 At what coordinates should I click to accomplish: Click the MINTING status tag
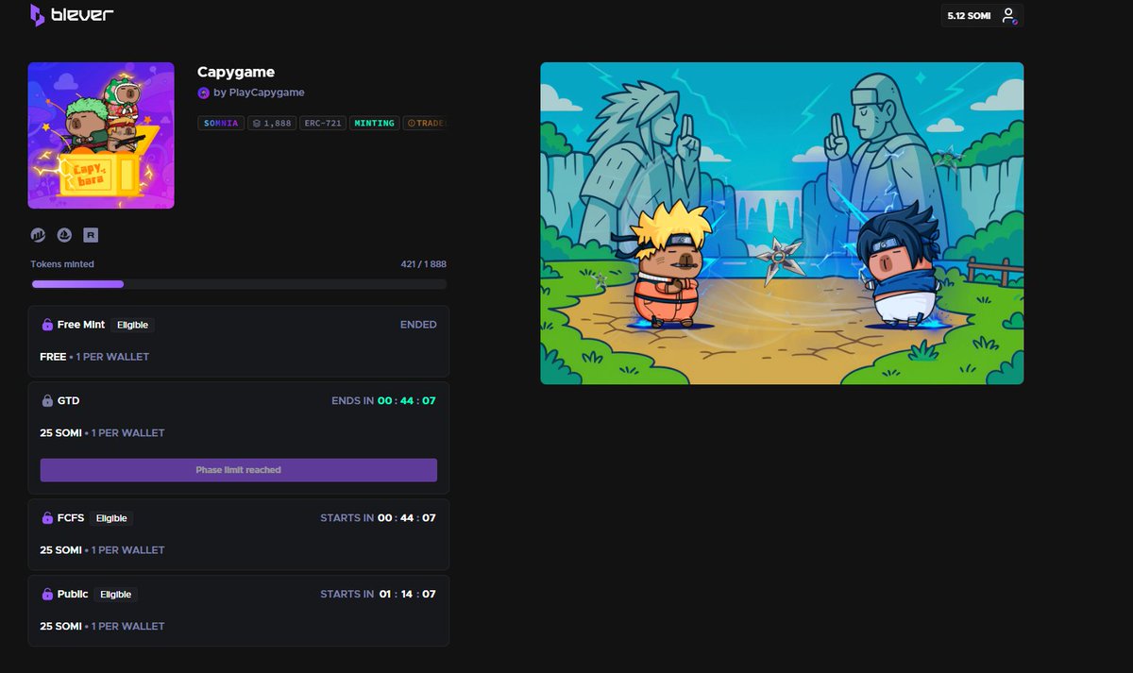tap(375, 123)
